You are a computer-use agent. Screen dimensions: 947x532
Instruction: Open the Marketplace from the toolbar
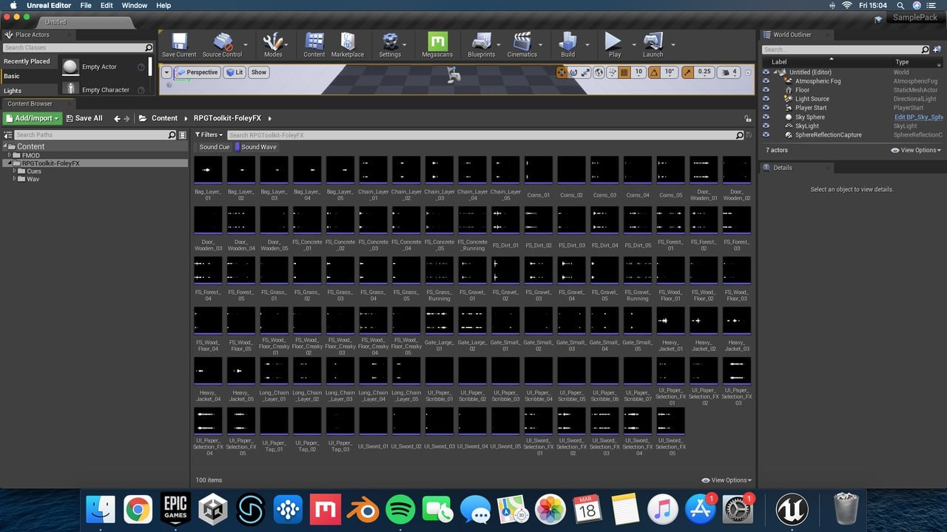(347, 43)
